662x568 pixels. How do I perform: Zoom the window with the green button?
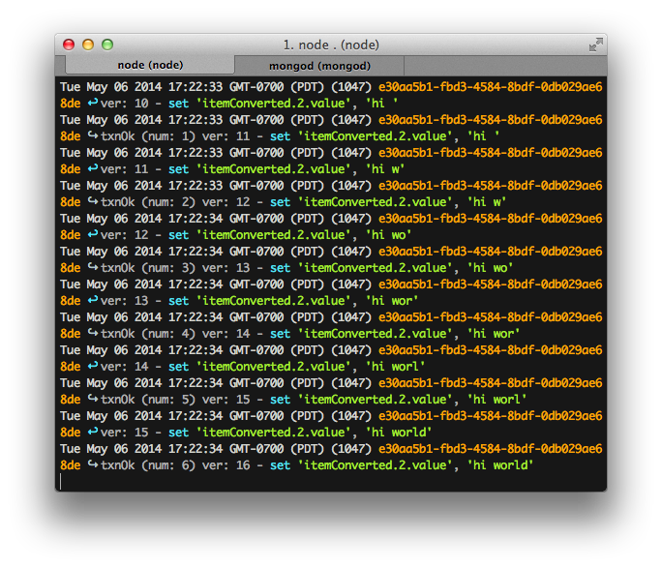(107, 45)
